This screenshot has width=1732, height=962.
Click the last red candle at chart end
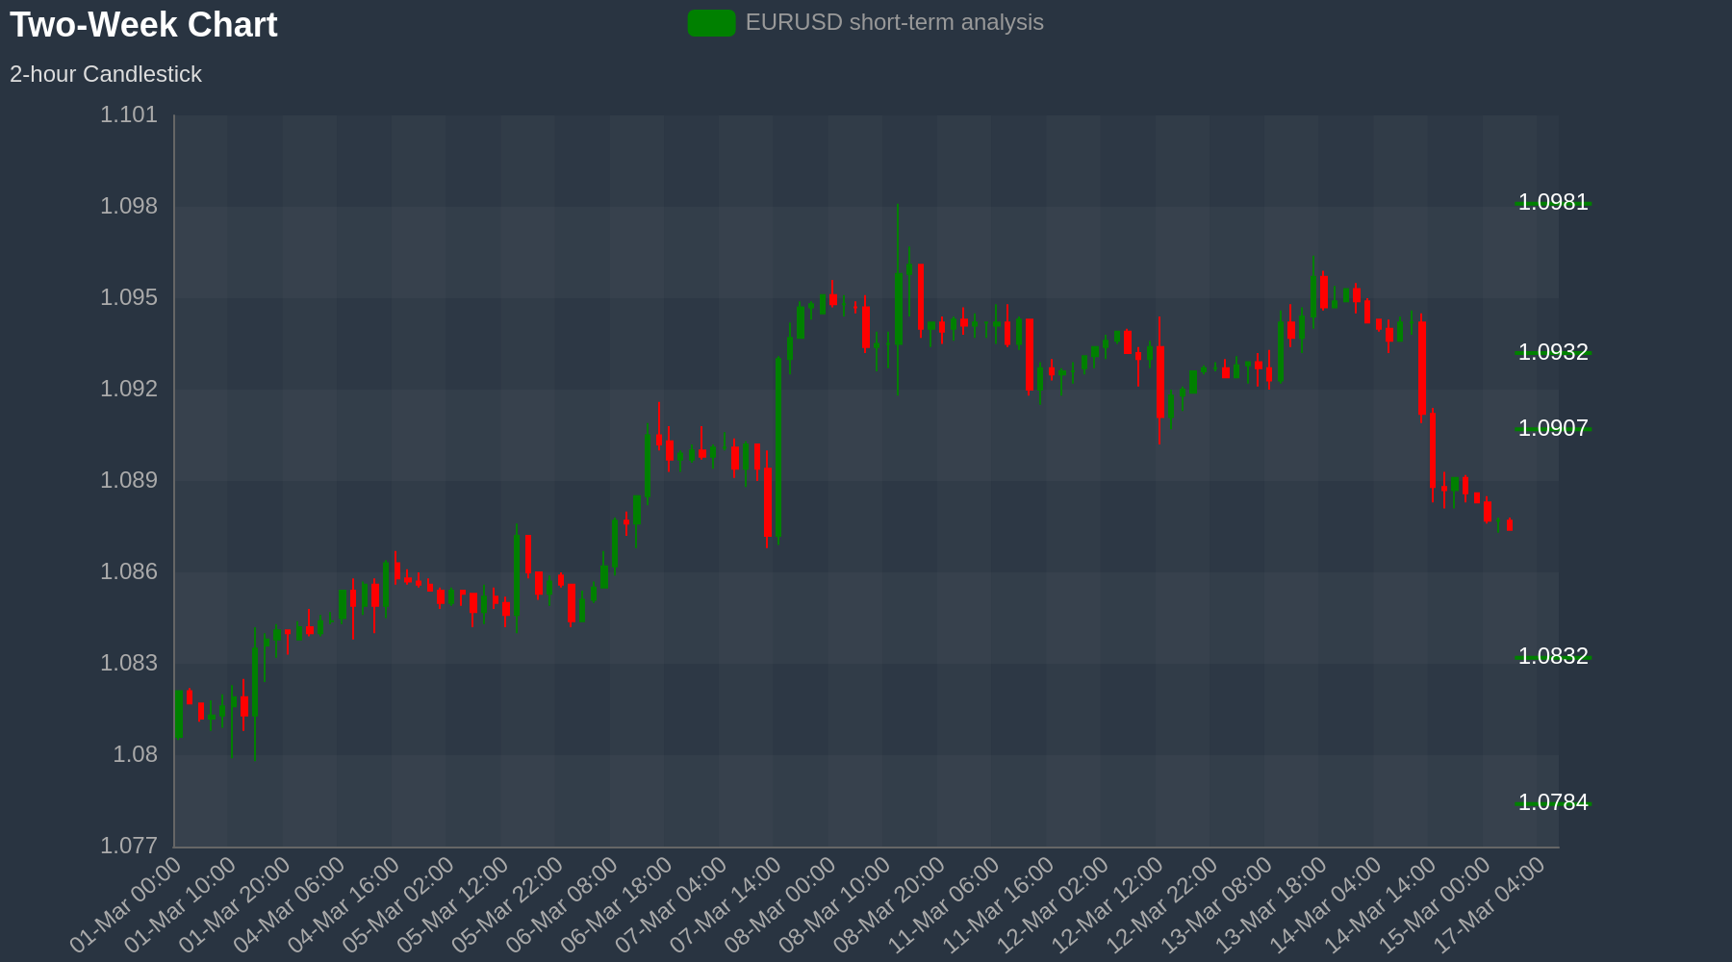pyautogui.click(x=1510, y=524)
